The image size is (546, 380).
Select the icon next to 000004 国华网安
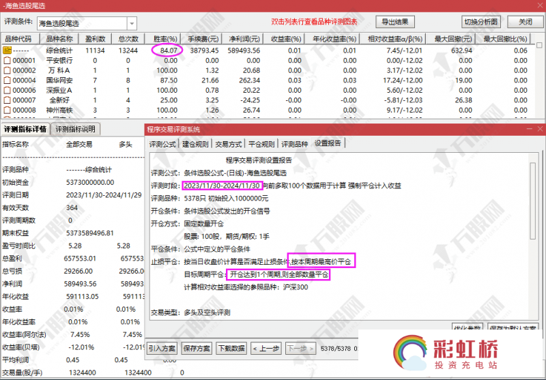[x=7, y=81]
